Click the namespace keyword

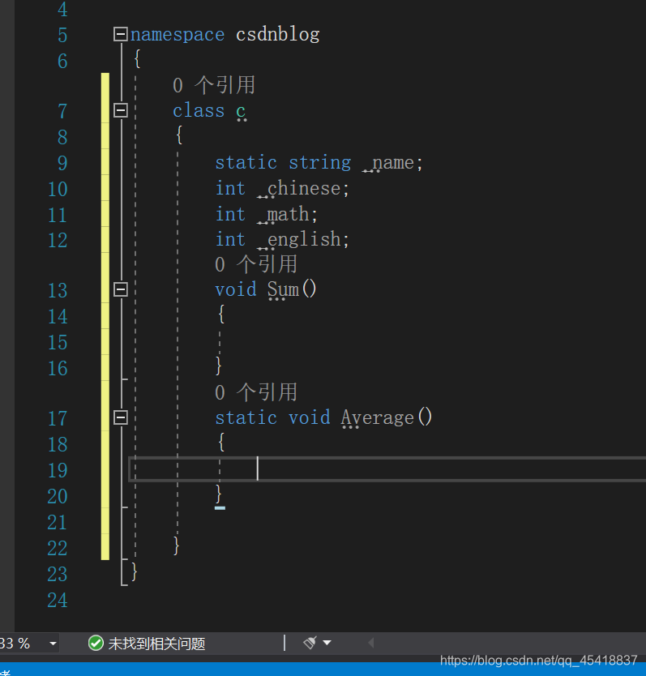click(178, 35)
